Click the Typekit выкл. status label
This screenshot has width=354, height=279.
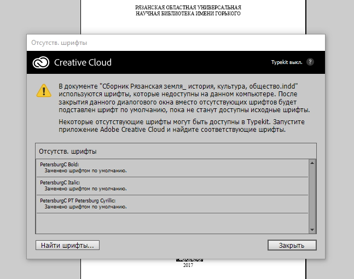[287, 62]
